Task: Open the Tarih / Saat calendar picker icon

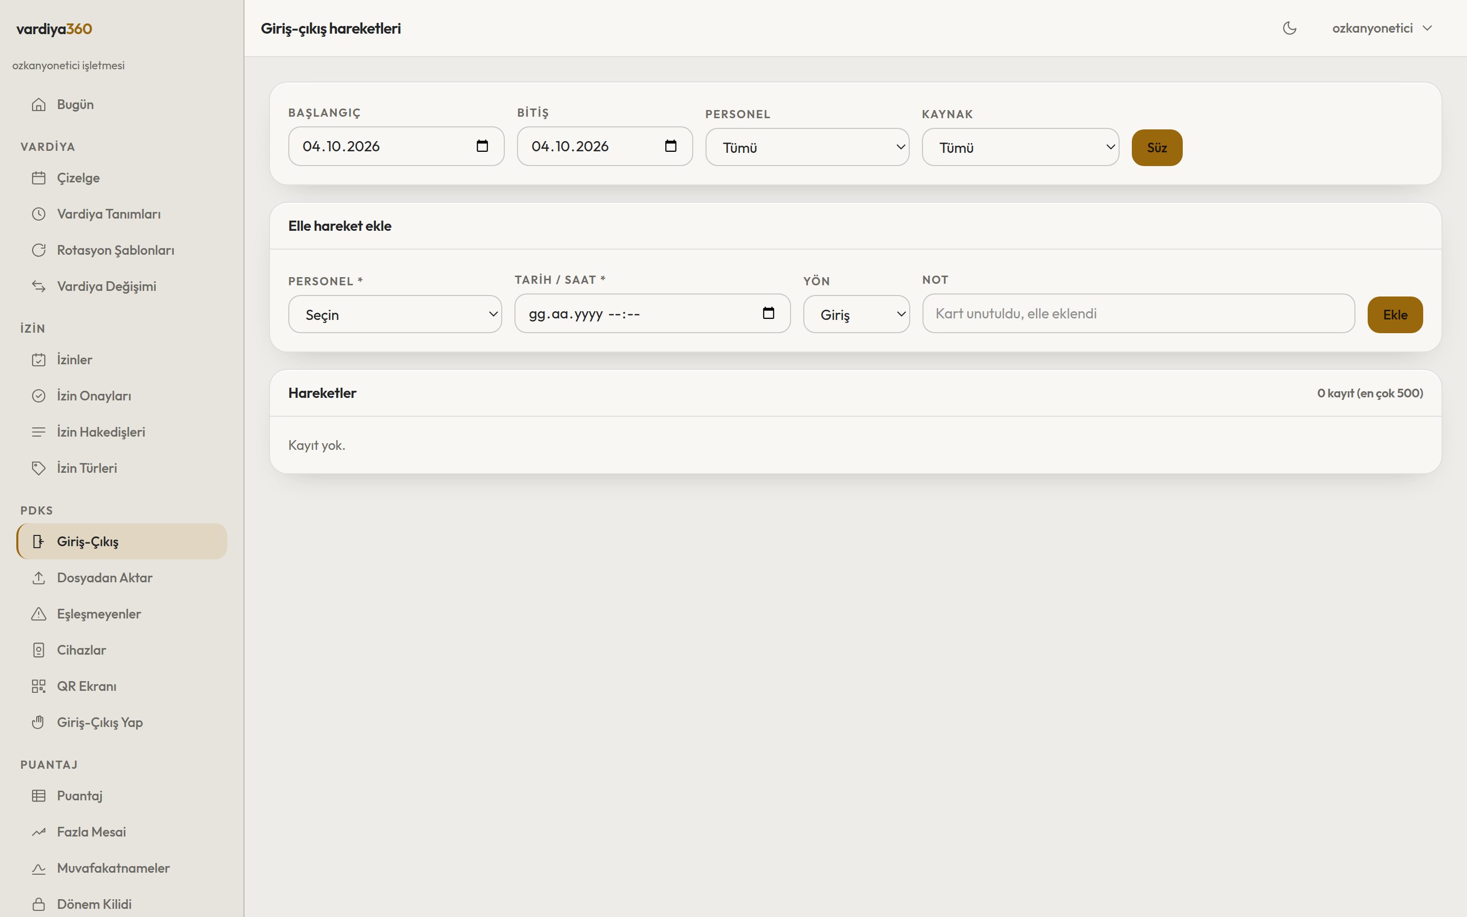Action: 768,313
